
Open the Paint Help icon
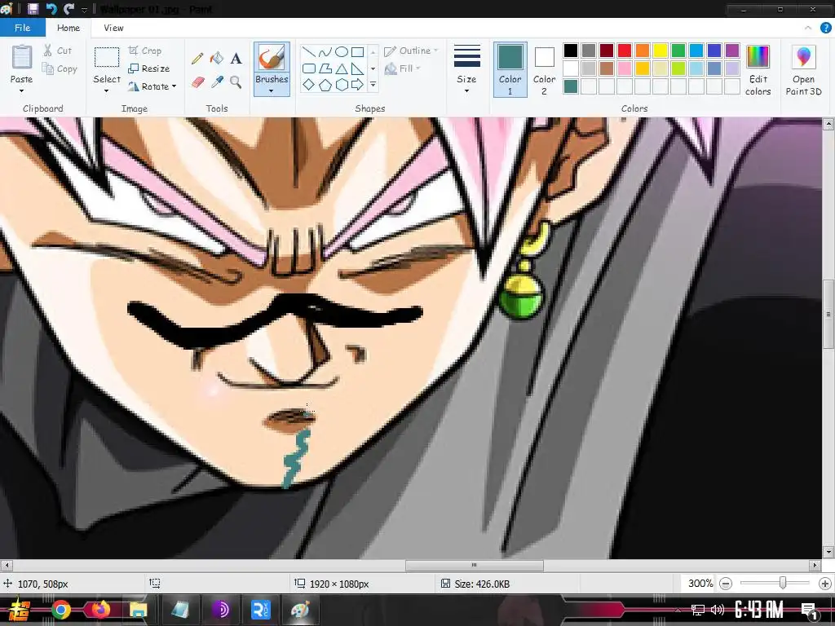(x=825, y=28)
